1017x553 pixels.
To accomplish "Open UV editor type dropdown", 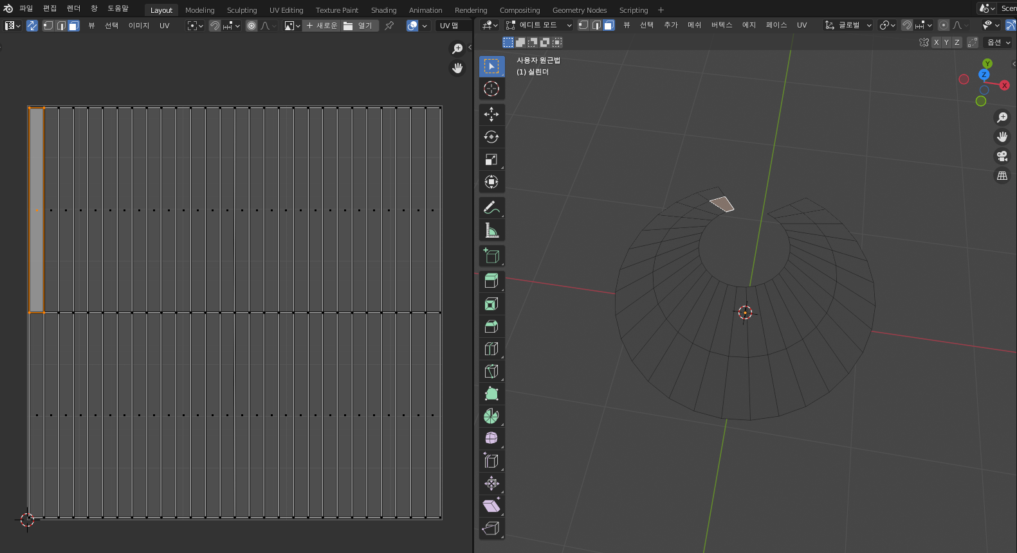I will (x=13, y=26).
